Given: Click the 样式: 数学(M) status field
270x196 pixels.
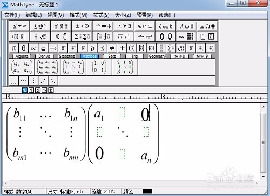Looking at the screenshot, I should tap(24, 191).
